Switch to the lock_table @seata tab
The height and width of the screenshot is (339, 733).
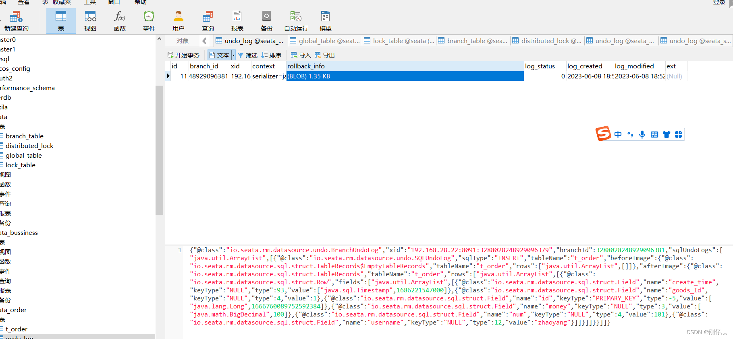point(399,41)
